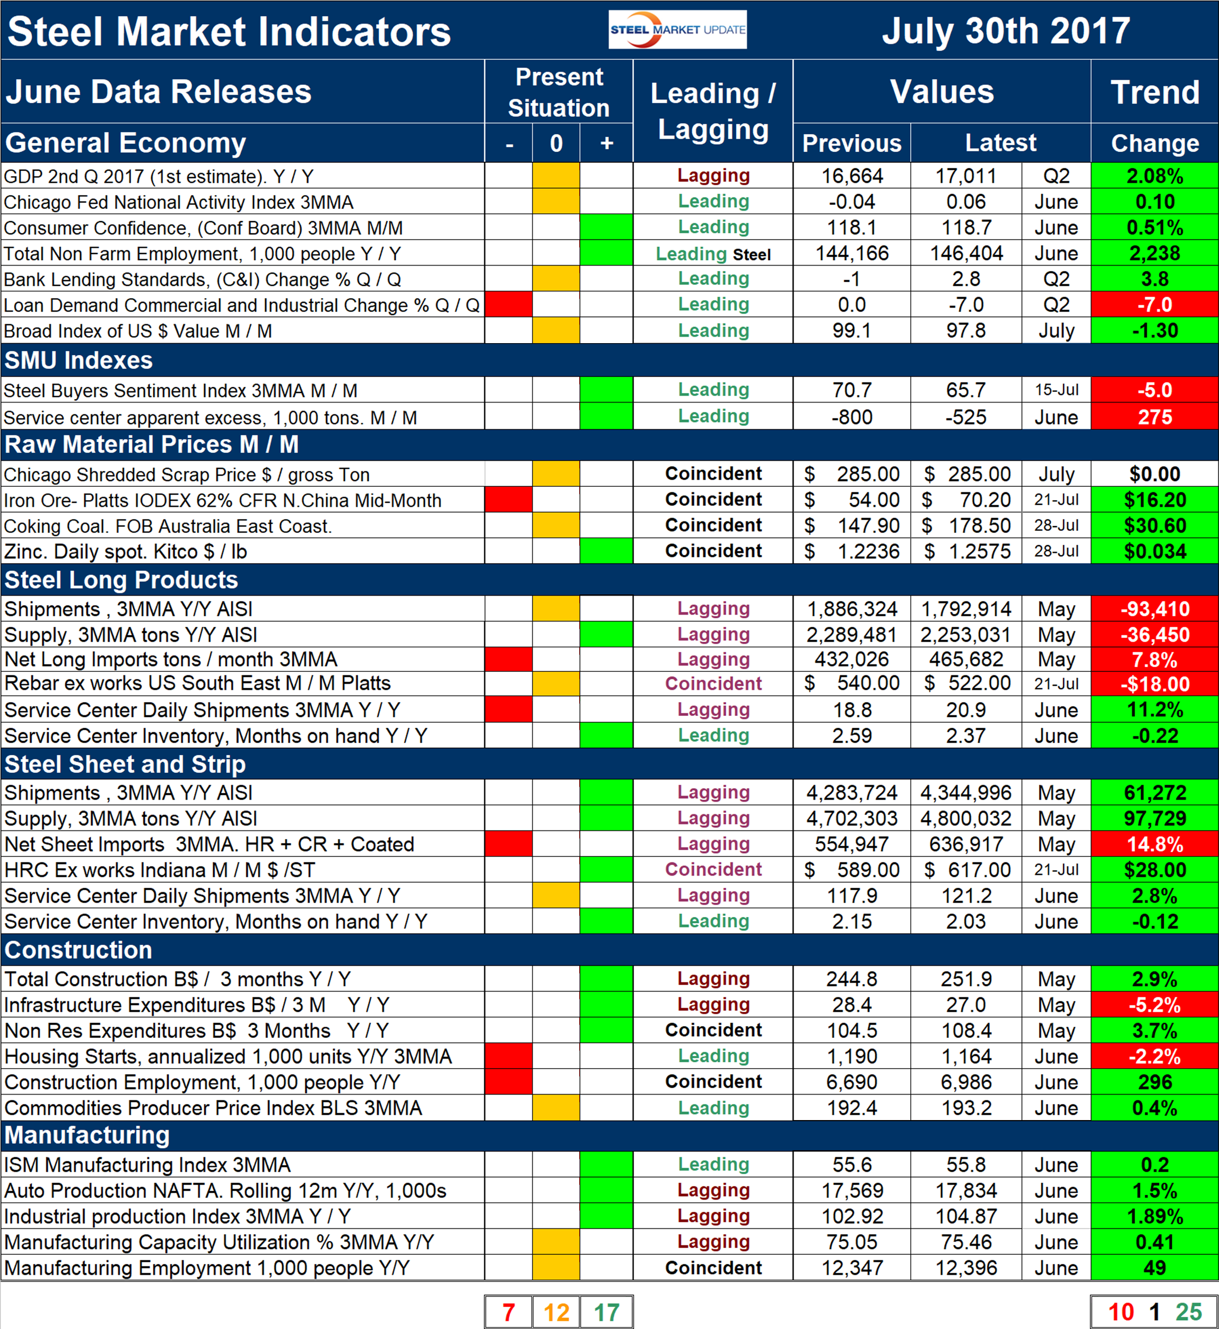The height and width of the screenshot is (1329, 1219).
Task: Click the red cell in Loan Demand row
Action: [508, 305]
